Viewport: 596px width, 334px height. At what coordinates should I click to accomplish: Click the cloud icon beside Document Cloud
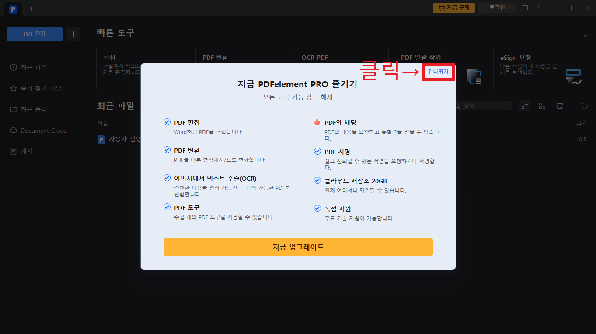coord(14,130)
